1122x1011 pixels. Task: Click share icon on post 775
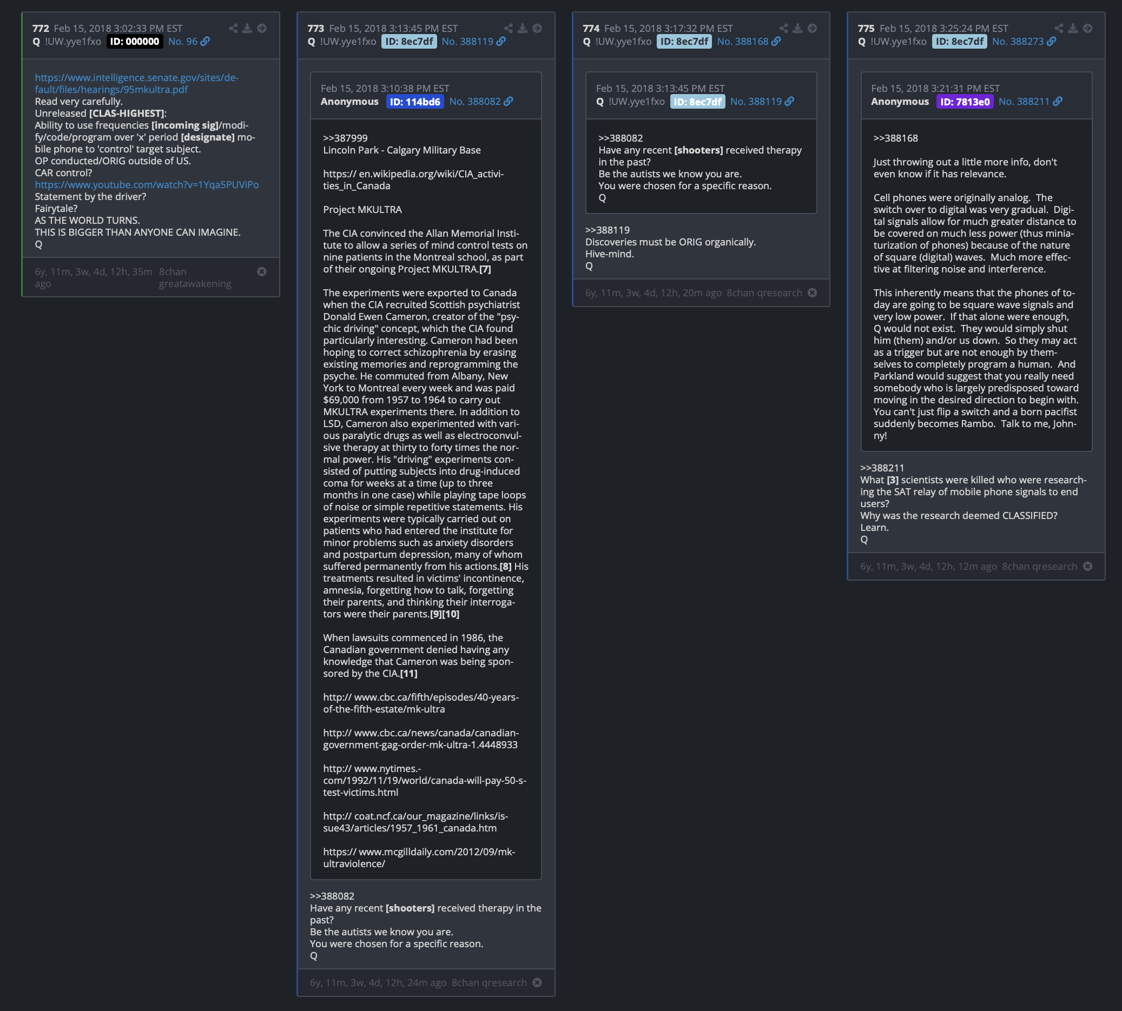coord(1059,28)
